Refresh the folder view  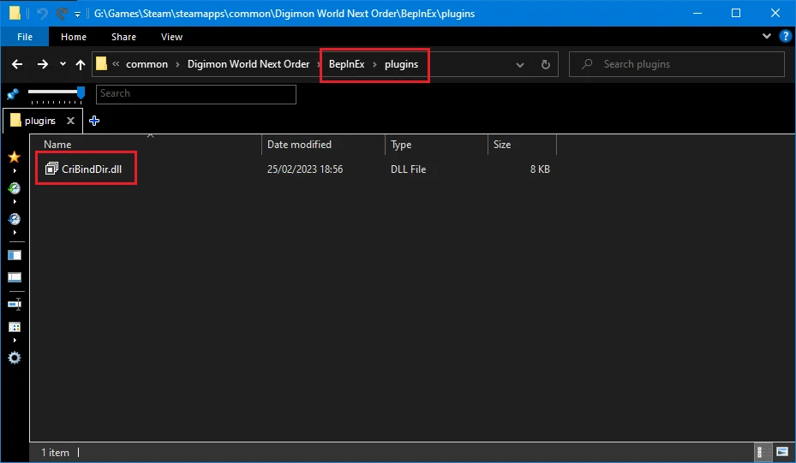click(x=545, y=64)
